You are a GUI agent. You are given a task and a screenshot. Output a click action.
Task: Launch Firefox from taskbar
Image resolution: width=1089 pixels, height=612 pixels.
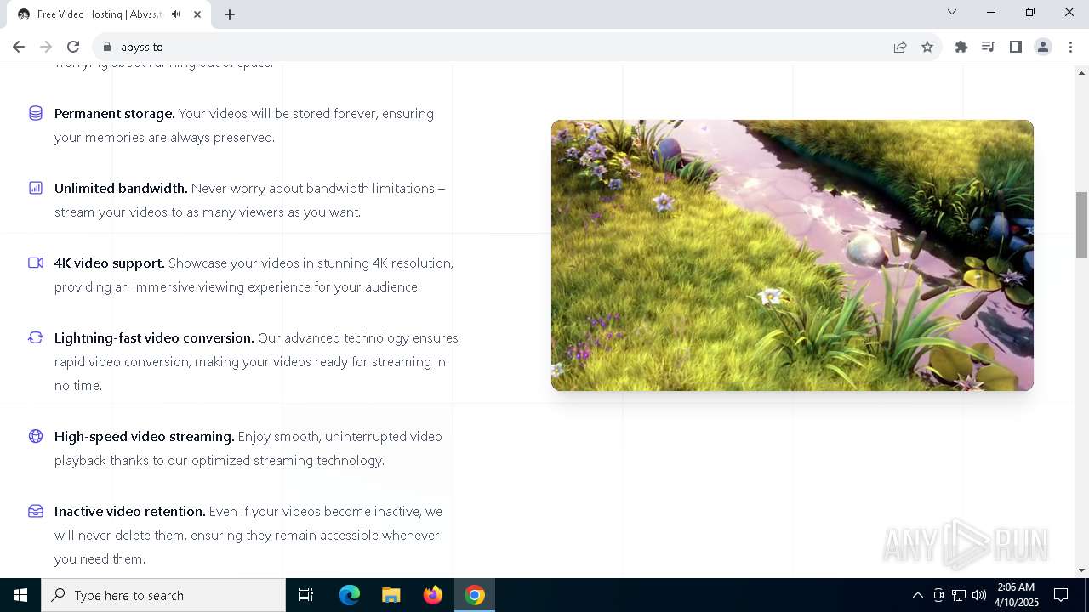pos(433,595)
